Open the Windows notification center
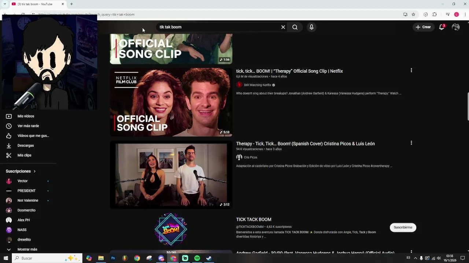The height and width of the screenshot is (263, 469). (462, 258)
